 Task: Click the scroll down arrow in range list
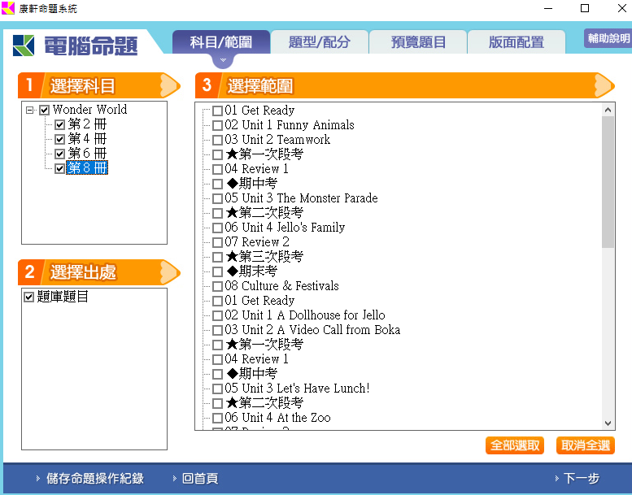click(x=608, y=423)
